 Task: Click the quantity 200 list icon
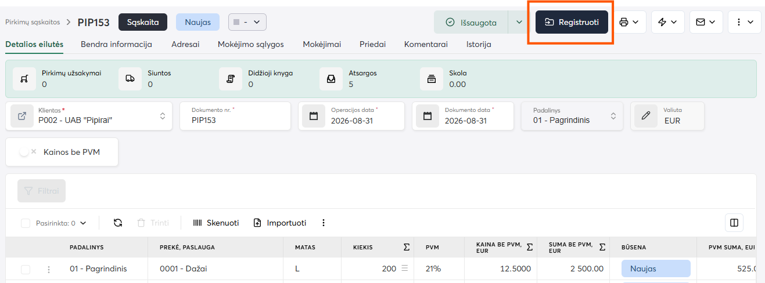point(405,269)
